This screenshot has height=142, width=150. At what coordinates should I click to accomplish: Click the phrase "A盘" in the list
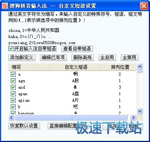tap(75, 94)
